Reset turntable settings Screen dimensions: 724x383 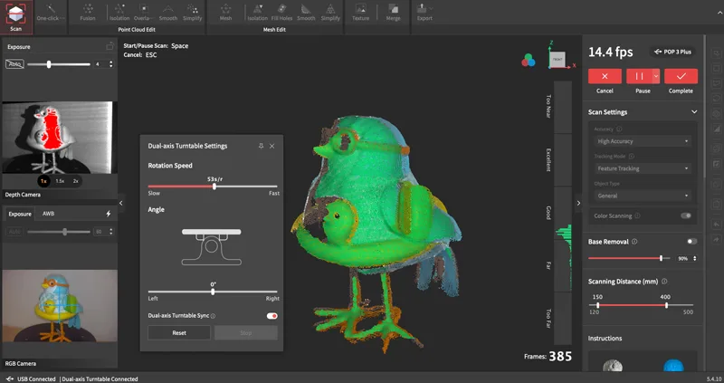179,332
